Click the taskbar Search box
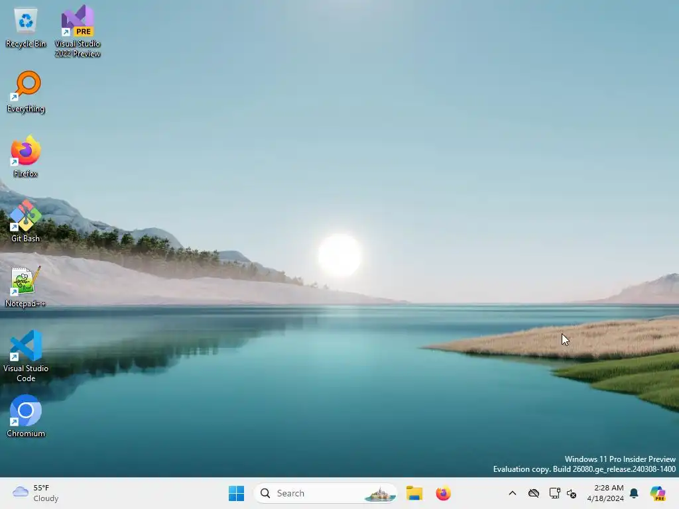 [x=325, y=493]
